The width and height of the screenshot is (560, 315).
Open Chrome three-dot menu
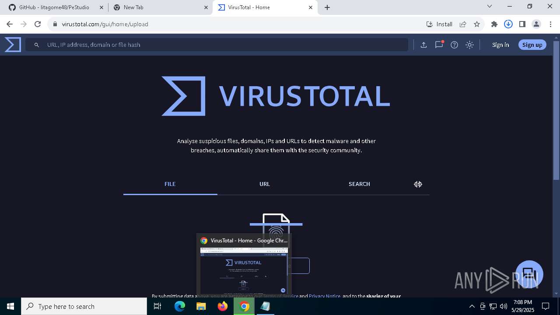coord(550,24)
